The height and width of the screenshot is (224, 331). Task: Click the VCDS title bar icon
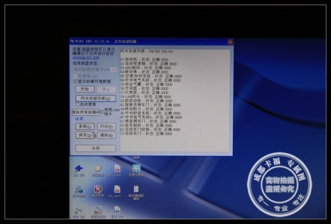pos(72,41)
